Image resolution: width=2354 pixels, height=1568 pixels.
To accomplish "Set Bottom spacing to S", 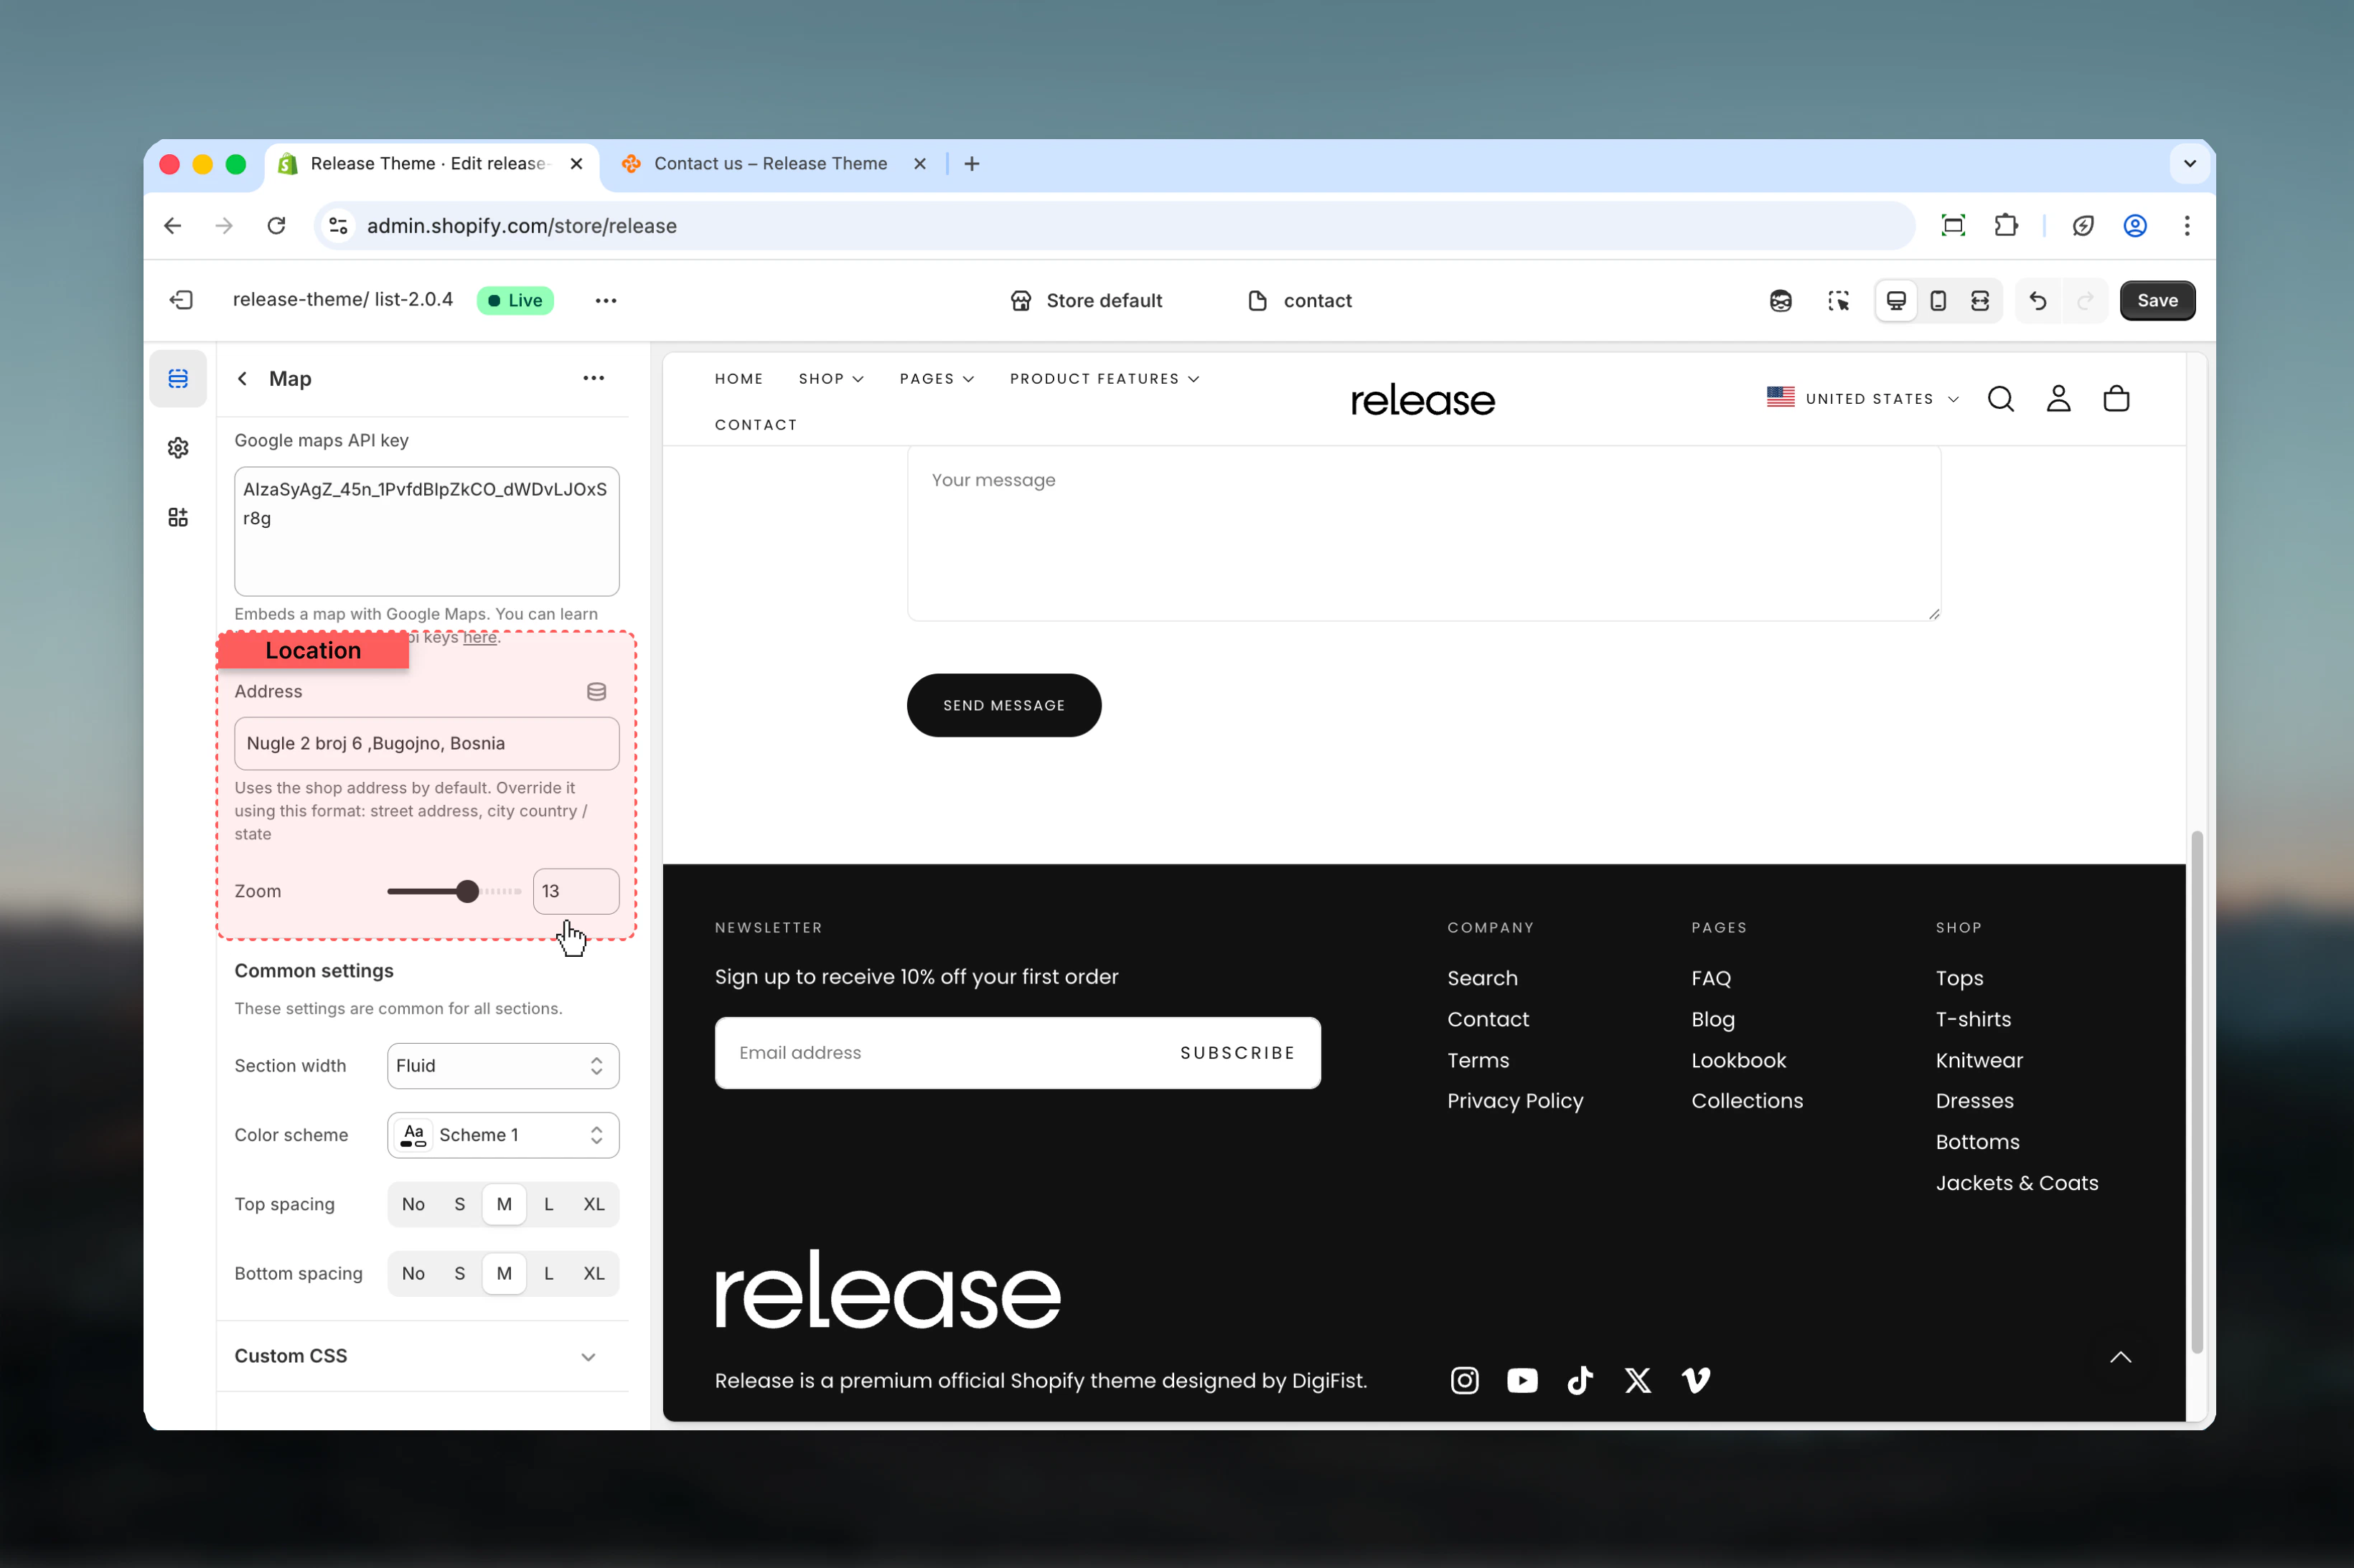I will pos(459,1274).
